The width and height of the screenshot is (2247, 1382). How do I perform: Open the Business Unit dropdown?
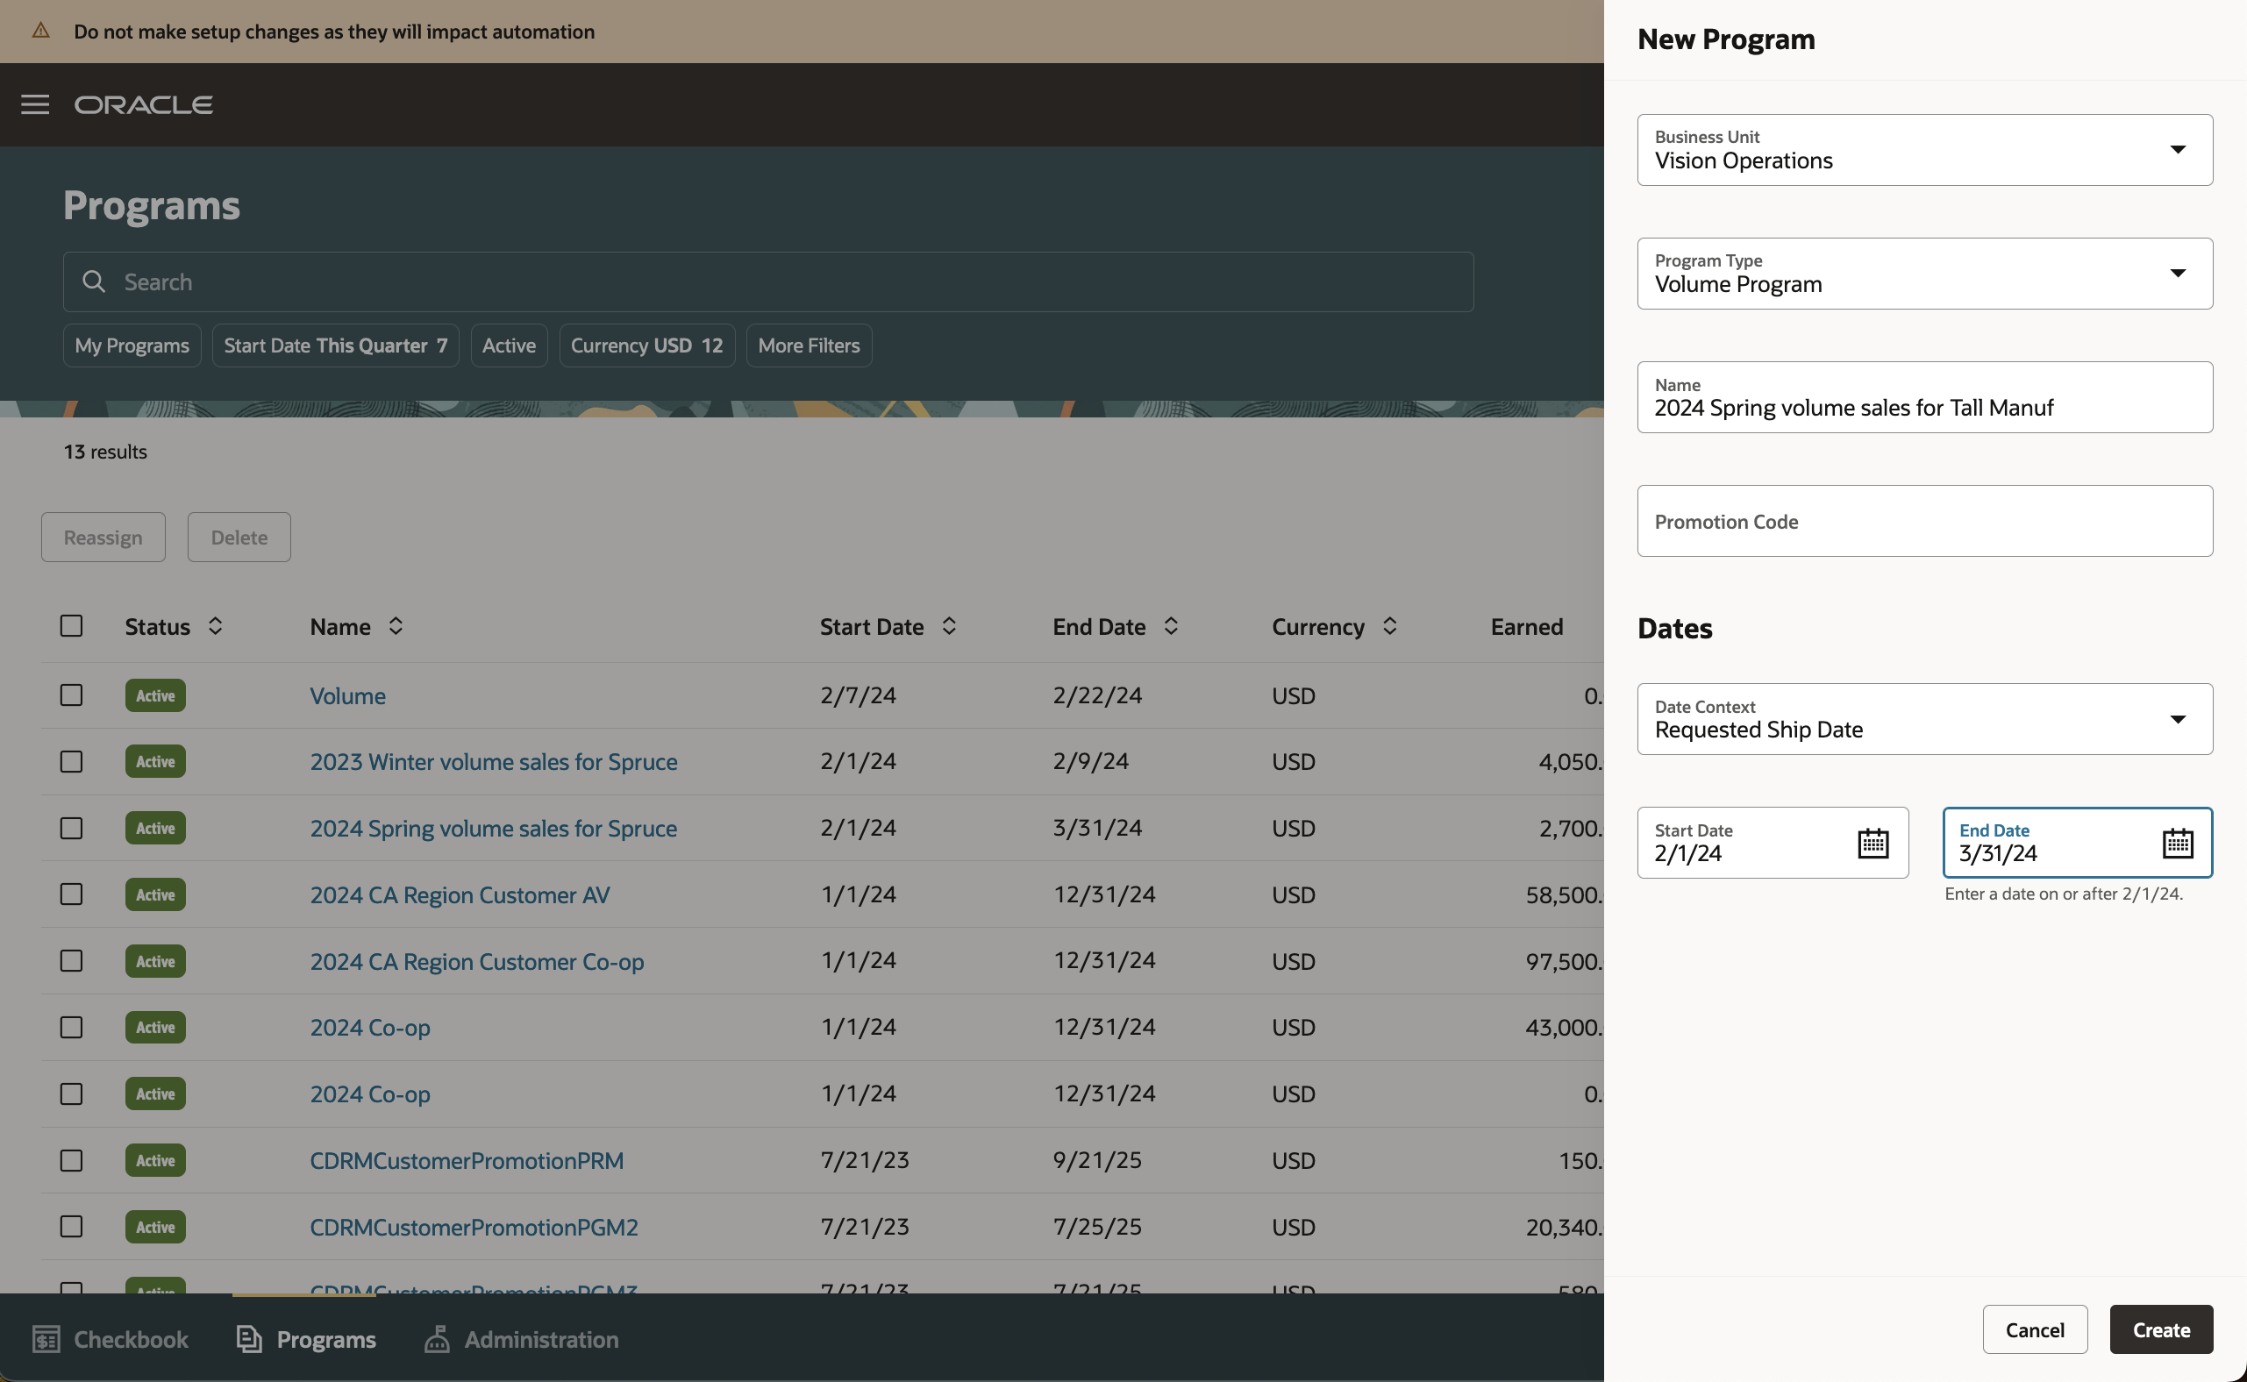pos(2179,149)
